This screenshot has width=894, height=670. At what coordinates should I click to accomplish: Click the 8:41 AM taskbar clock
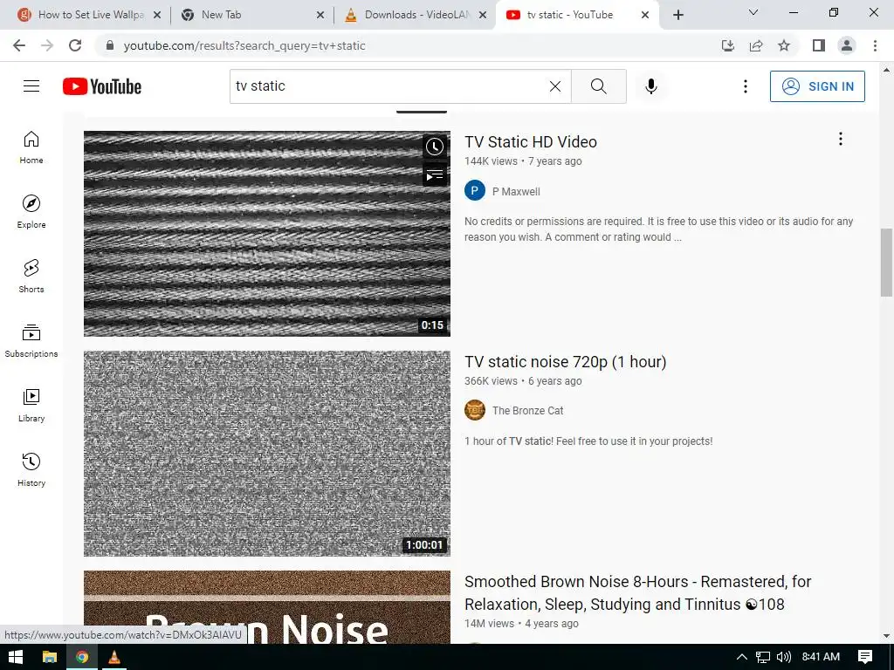click(x=821, y=657)
